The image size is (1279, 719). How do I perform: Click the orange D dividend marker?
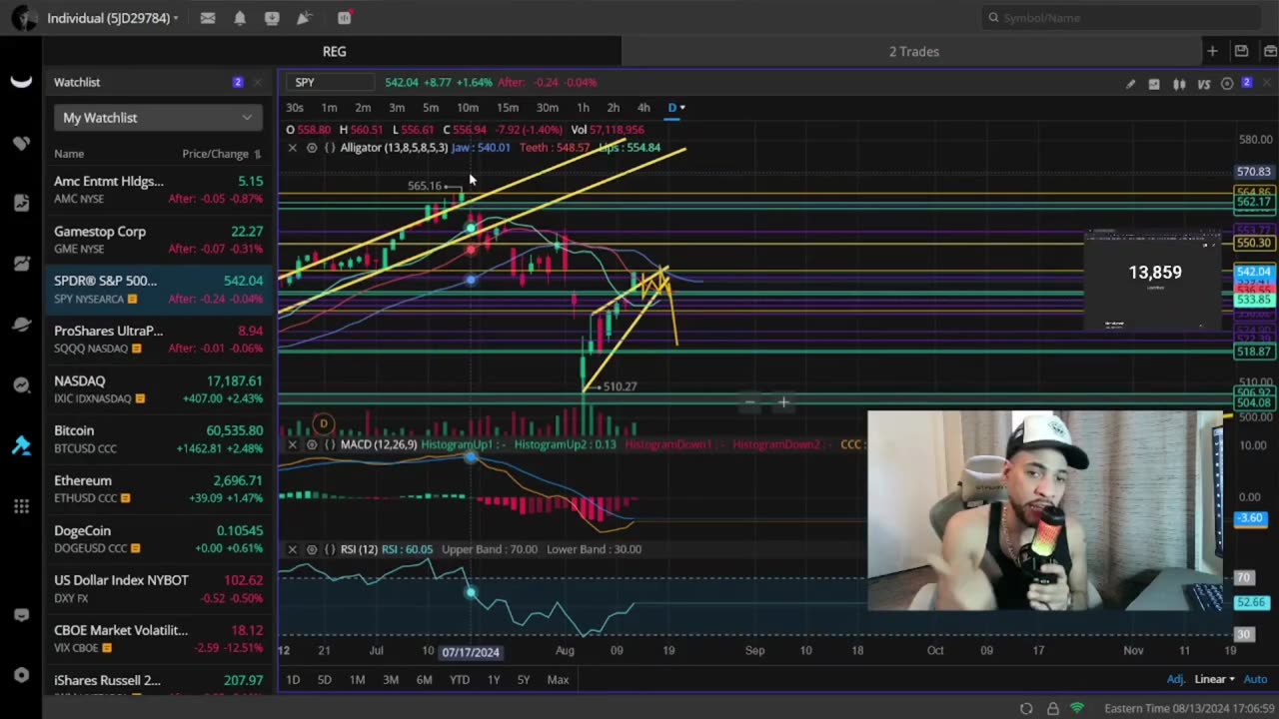tap(323, 424)
